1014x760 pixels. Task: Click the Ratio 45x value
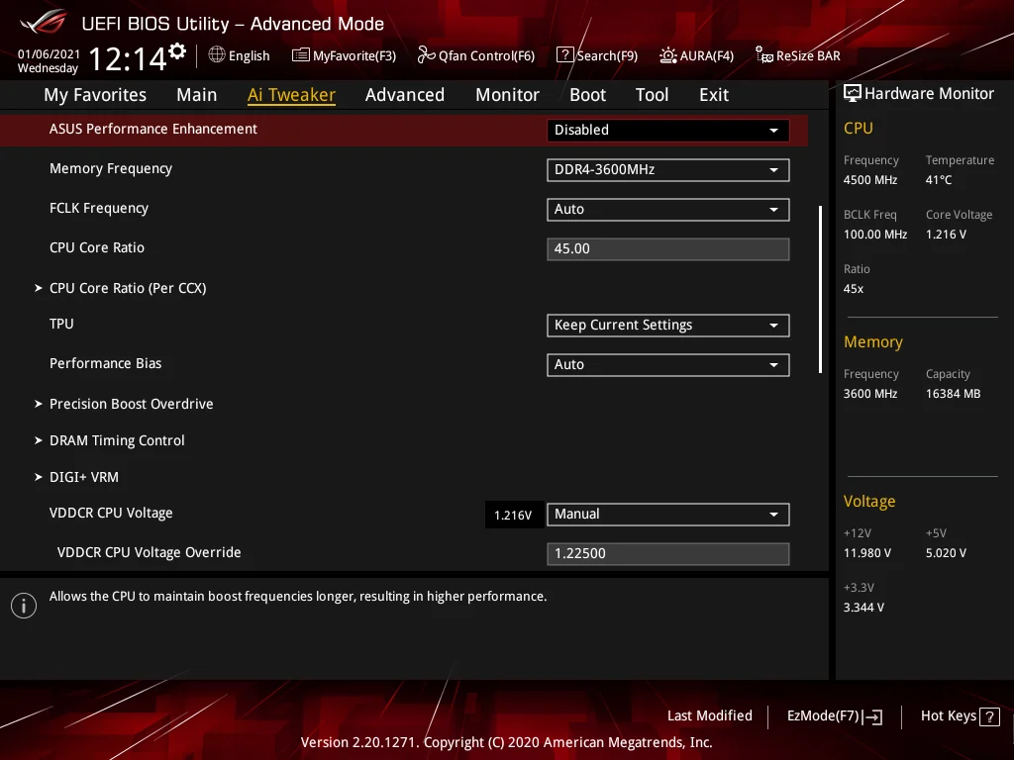(854, 289)
